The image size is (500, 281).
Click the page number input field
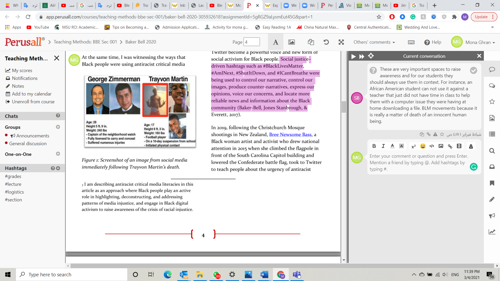click(x=252, y=42)
